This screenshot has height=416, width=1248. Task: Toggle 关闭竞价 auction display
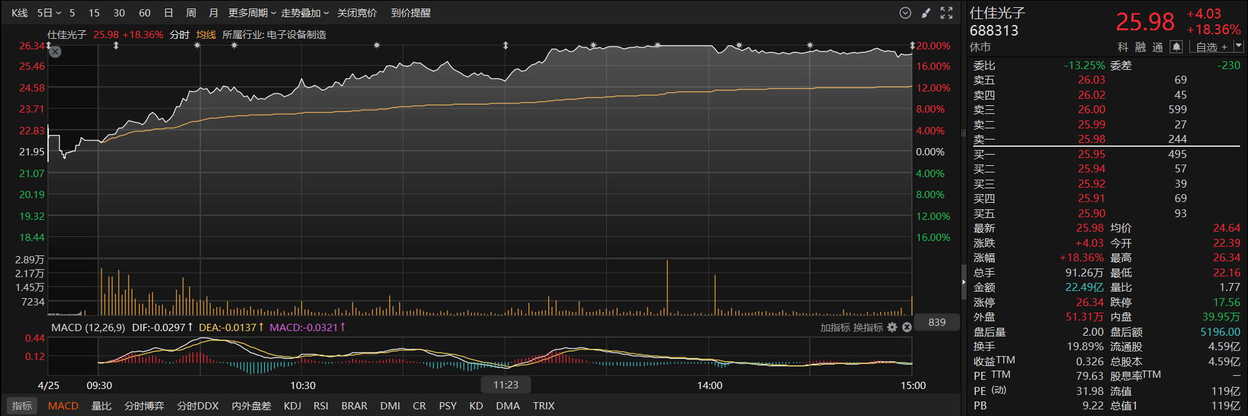[356, 13]
